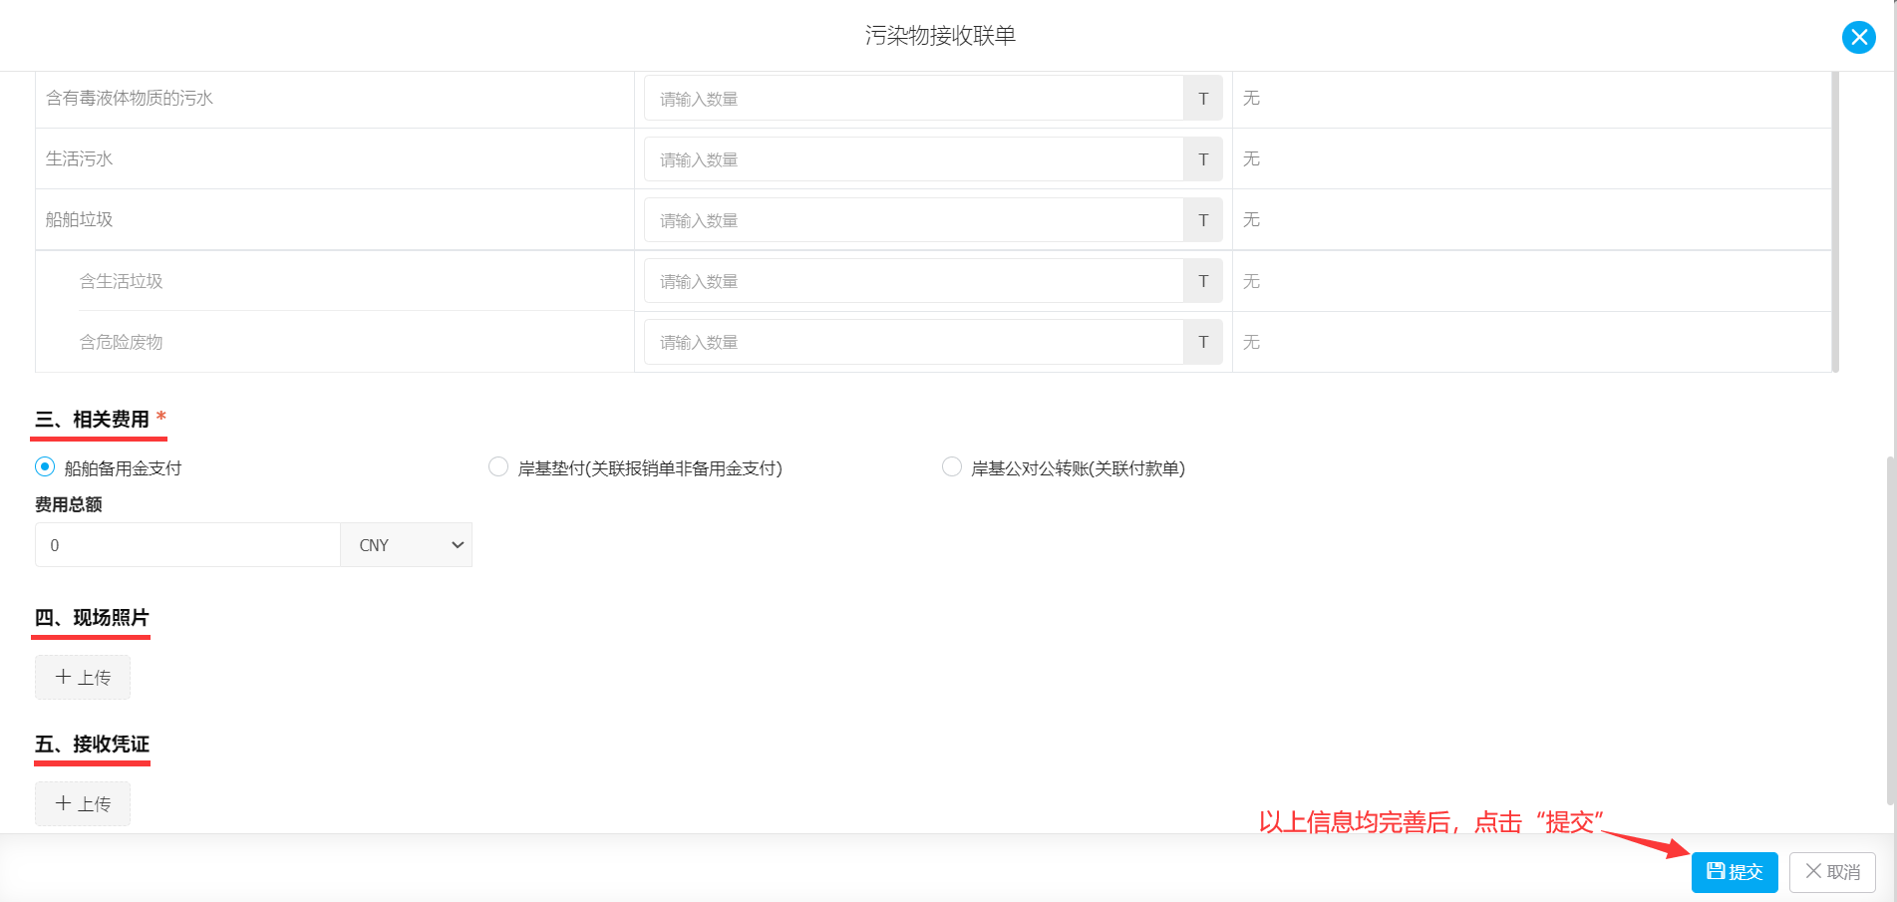1897x902 pixels.
Task: Select 岸基垫付(关联报销单非备用金支付) radio option
Action: click(x=498, y=466)
